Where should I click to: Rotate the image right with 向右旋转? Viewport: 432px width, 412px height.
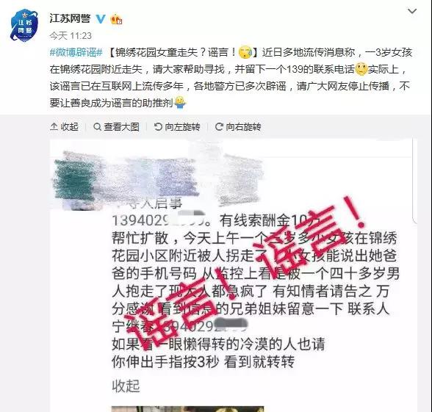click(x=238, y=126)
